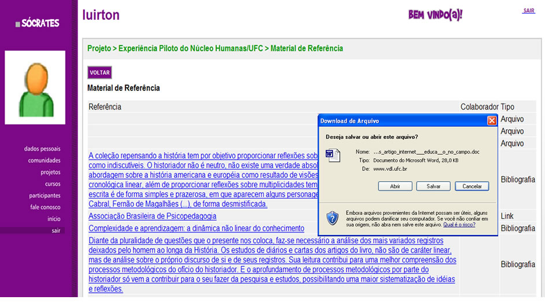Click the VOLTAR button

[x=100, y=72]
